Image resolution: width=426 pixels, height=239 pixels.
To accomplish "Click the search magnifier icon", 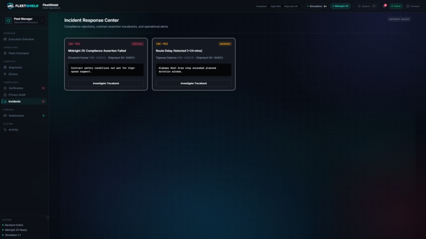I will pos(359,6).
